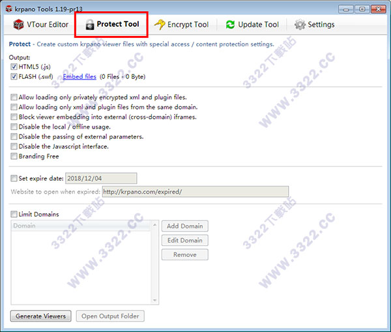This screenshot has width=391, height=332.
Task: Check Disable the passing of external parameters
Action: click(14, 136)
